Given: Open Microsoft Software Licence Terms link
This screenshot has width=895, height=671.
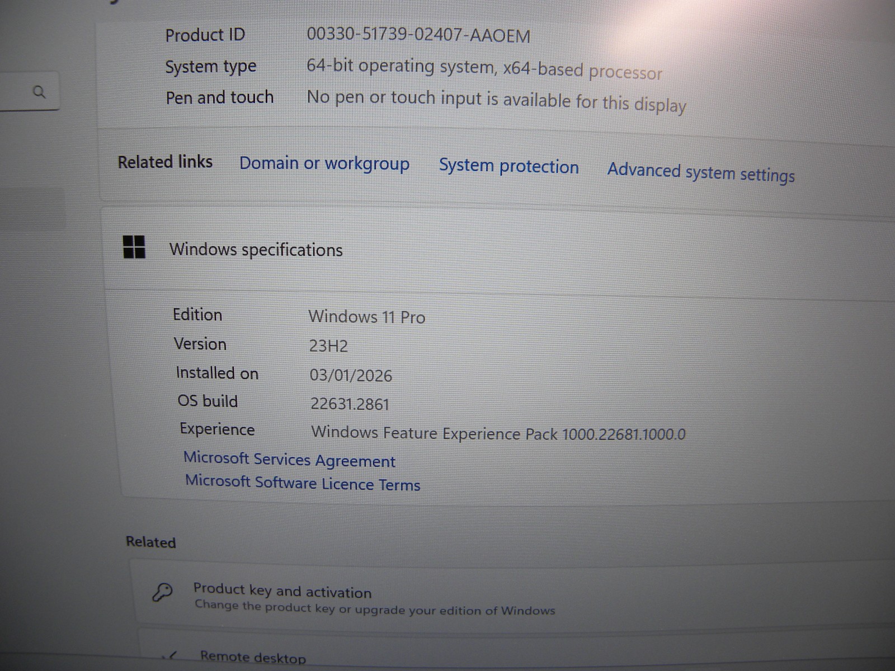Looking at the screenshot, I should tap(303, 483).
